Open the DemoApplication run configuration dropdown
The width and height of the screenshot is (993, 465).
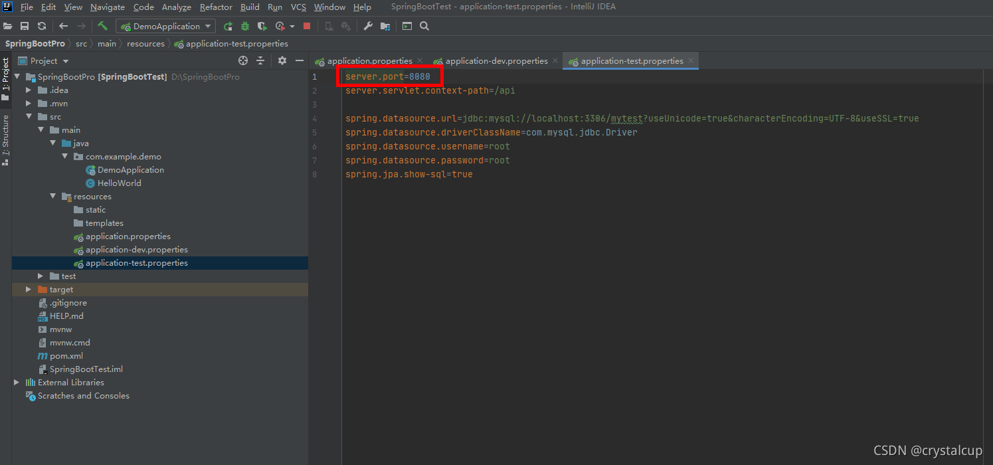165,26
